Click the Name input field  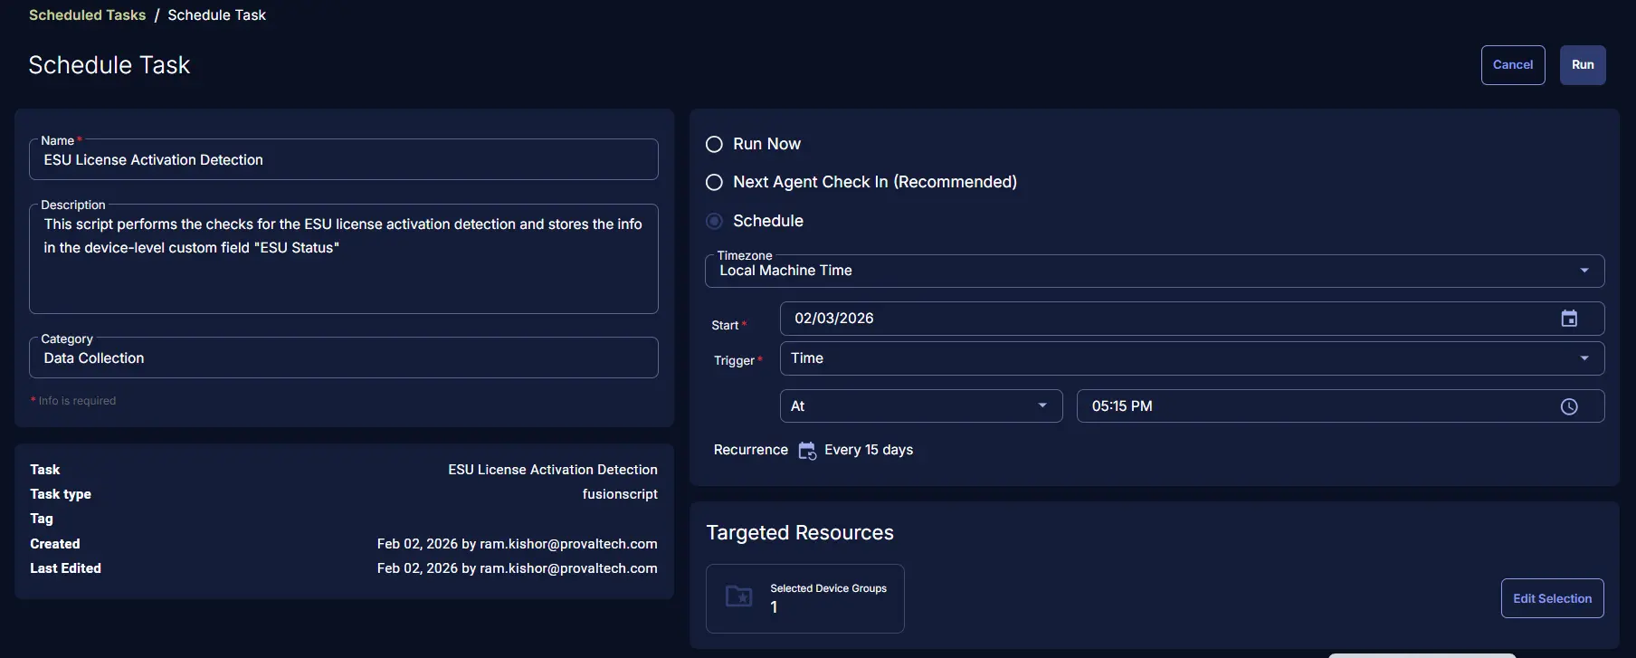pos(344,160)
